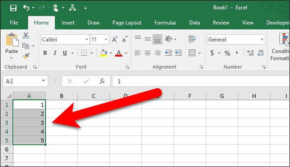290x167 pixels.
Task: Open Clipboard pane dialog launcher
Action: pyautogui.click(x=35, y=67)
